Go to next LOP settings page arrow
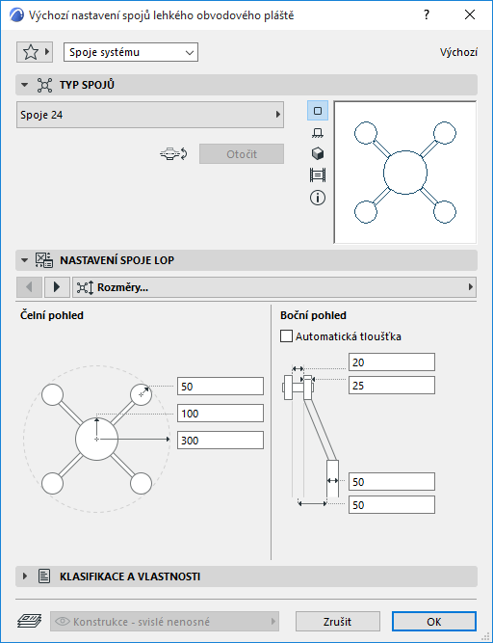This screenshot has height=643, width=493. [57, 287]
